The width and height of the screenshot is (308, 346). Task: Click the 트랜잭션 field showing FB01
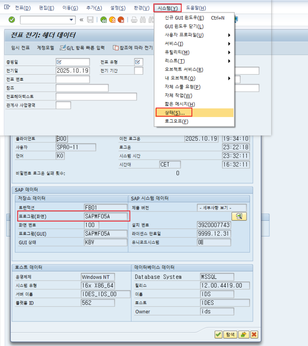pos(106,208)
